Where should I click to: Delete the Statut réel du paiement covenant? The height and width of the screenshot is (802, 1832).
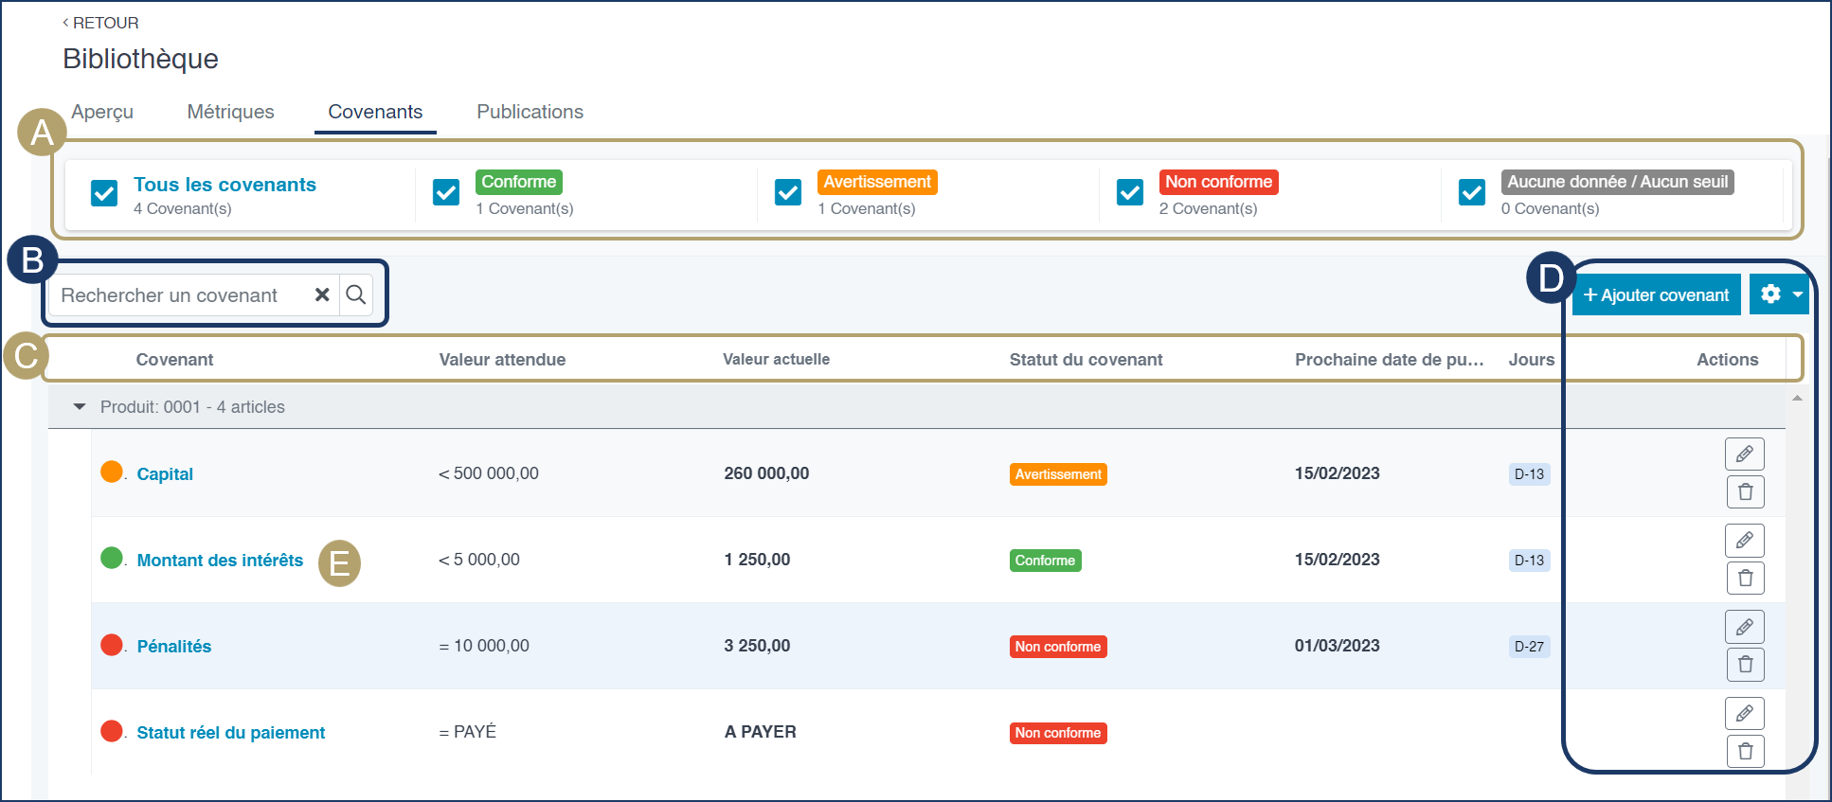(x=1744, y=752)
